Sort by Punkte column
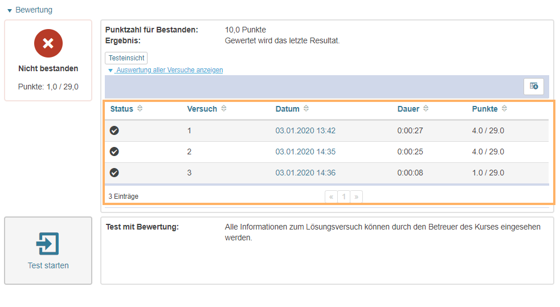The height and width of the screenshot is (307, 560). click(x=504, y=109)
